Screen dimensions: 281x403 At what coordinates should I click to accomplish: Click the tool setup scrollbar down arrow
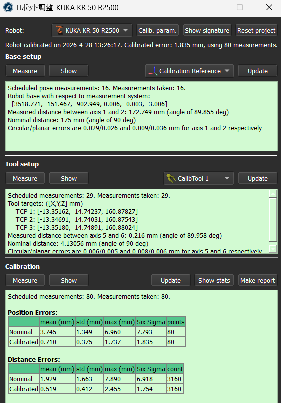tap(273, 249)
